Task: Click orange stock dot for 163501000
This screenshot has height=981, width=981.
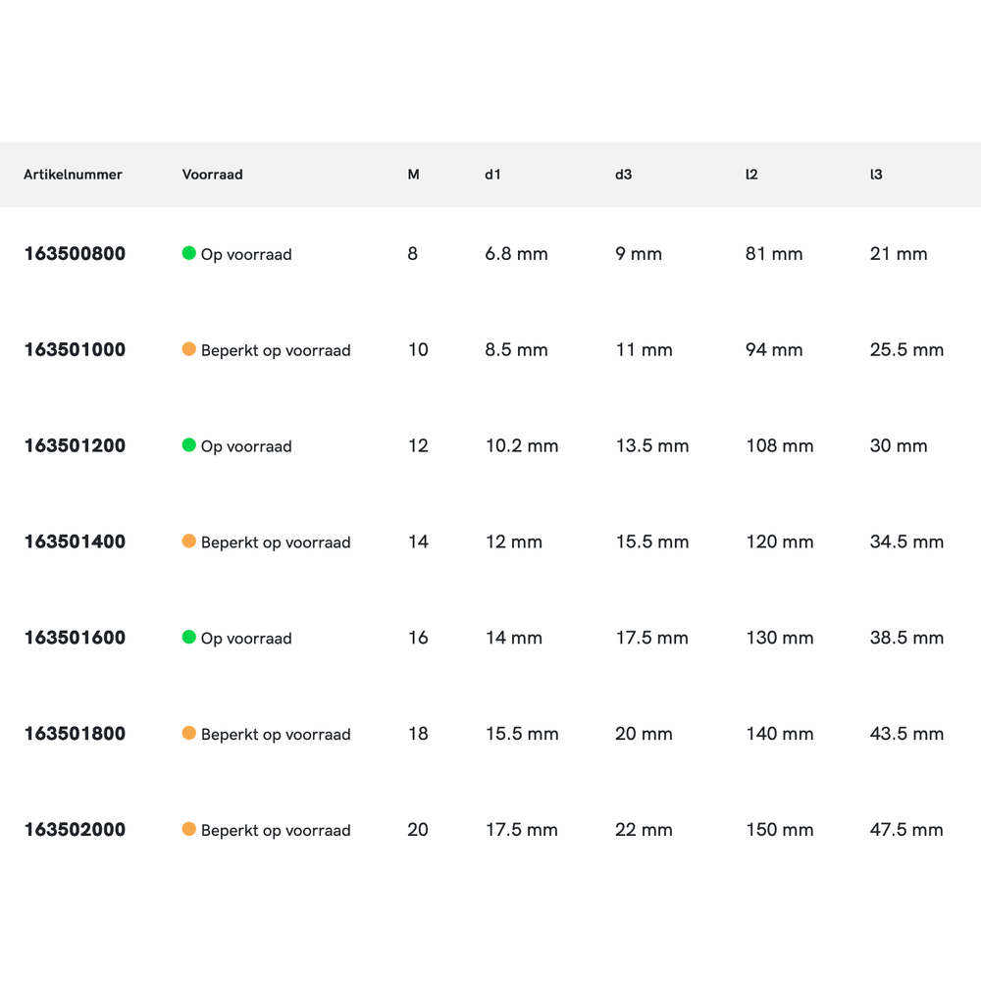Action: pyautogui.click(x=189, y=349)
